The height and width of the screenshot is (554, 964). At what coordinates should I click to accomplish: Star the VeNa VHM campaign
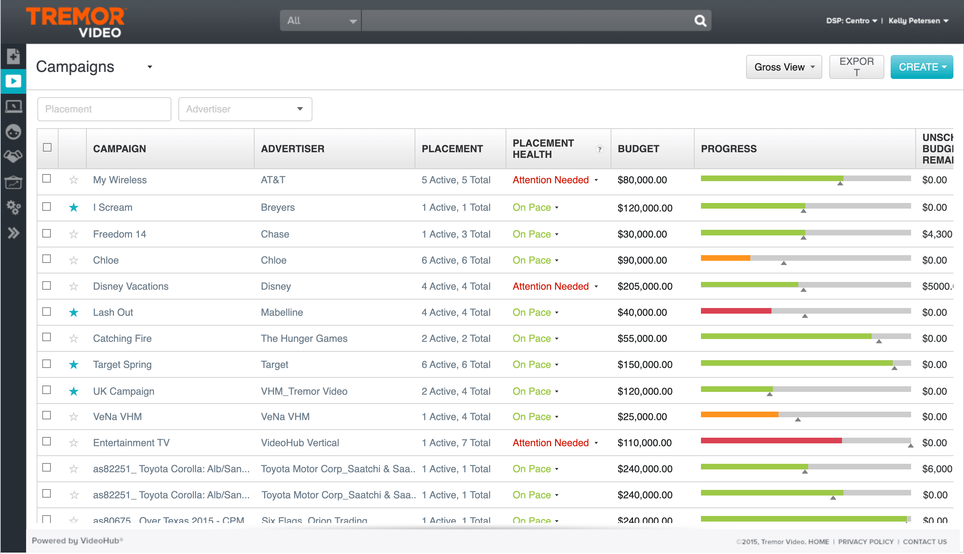[73, 417]
